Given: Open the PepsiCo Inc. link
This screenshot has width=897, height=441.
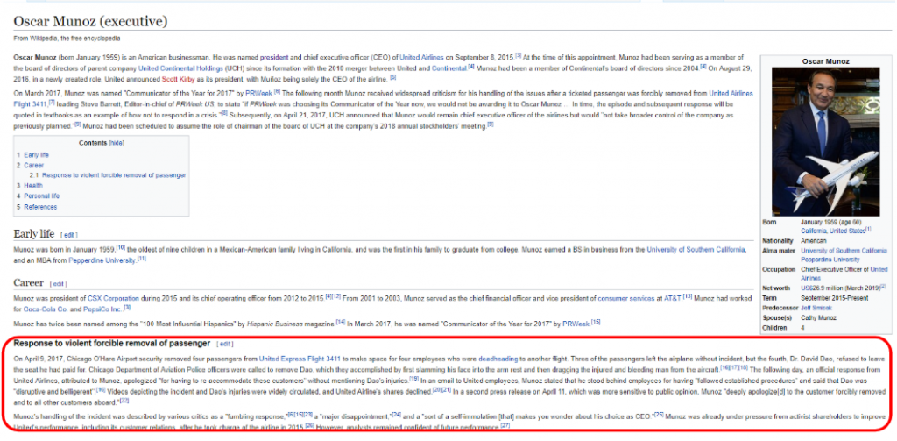Looking at the screenshot, I should (x=102, y=309).
